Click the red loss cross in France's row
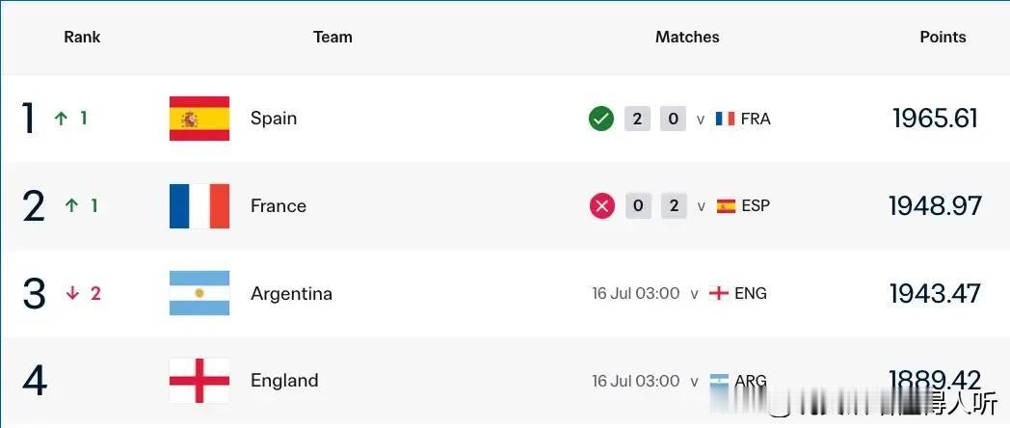The image size is (1010, 428). click(x=601, y=206)
